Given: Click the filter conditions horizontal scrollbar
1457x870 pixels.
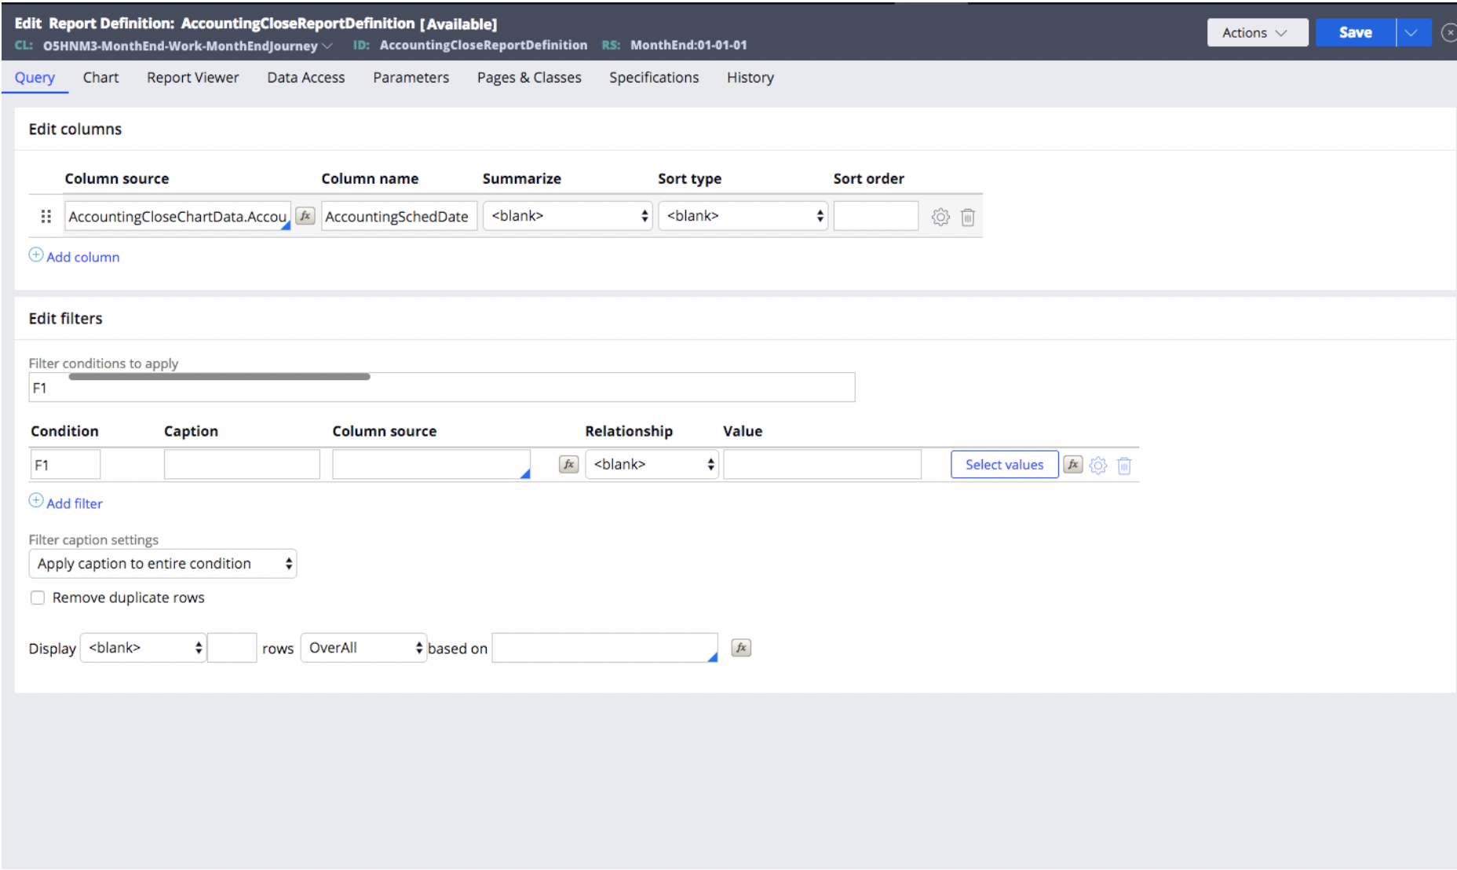Looking at the screenshot, I should tap(219, 377).
